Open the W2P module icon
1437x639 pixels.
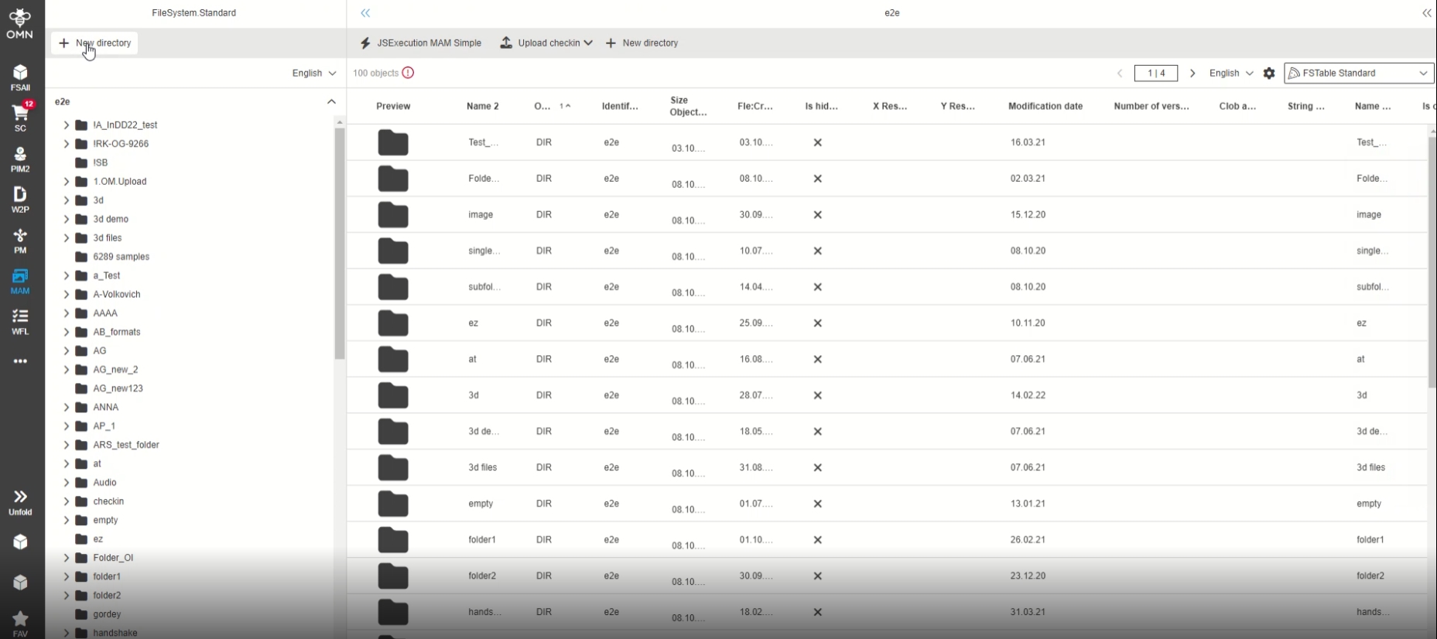click(x=20, y=199)
